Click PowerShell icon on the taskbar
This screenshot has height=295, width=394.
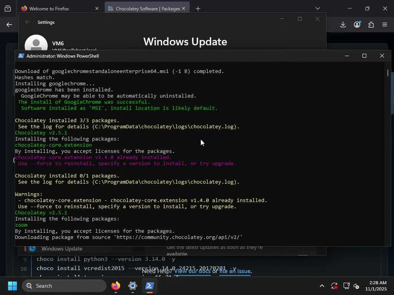(150, 286)
